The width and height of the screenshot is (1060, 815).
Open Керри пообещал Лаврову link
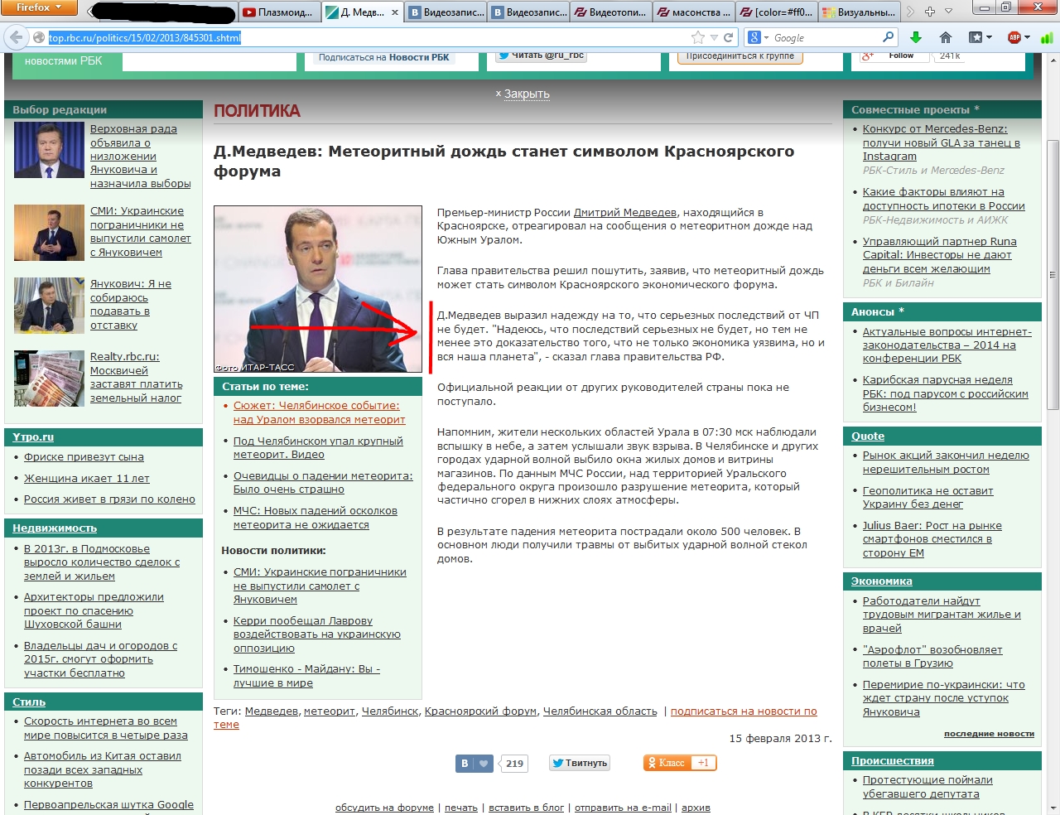(x=316, y=634)
